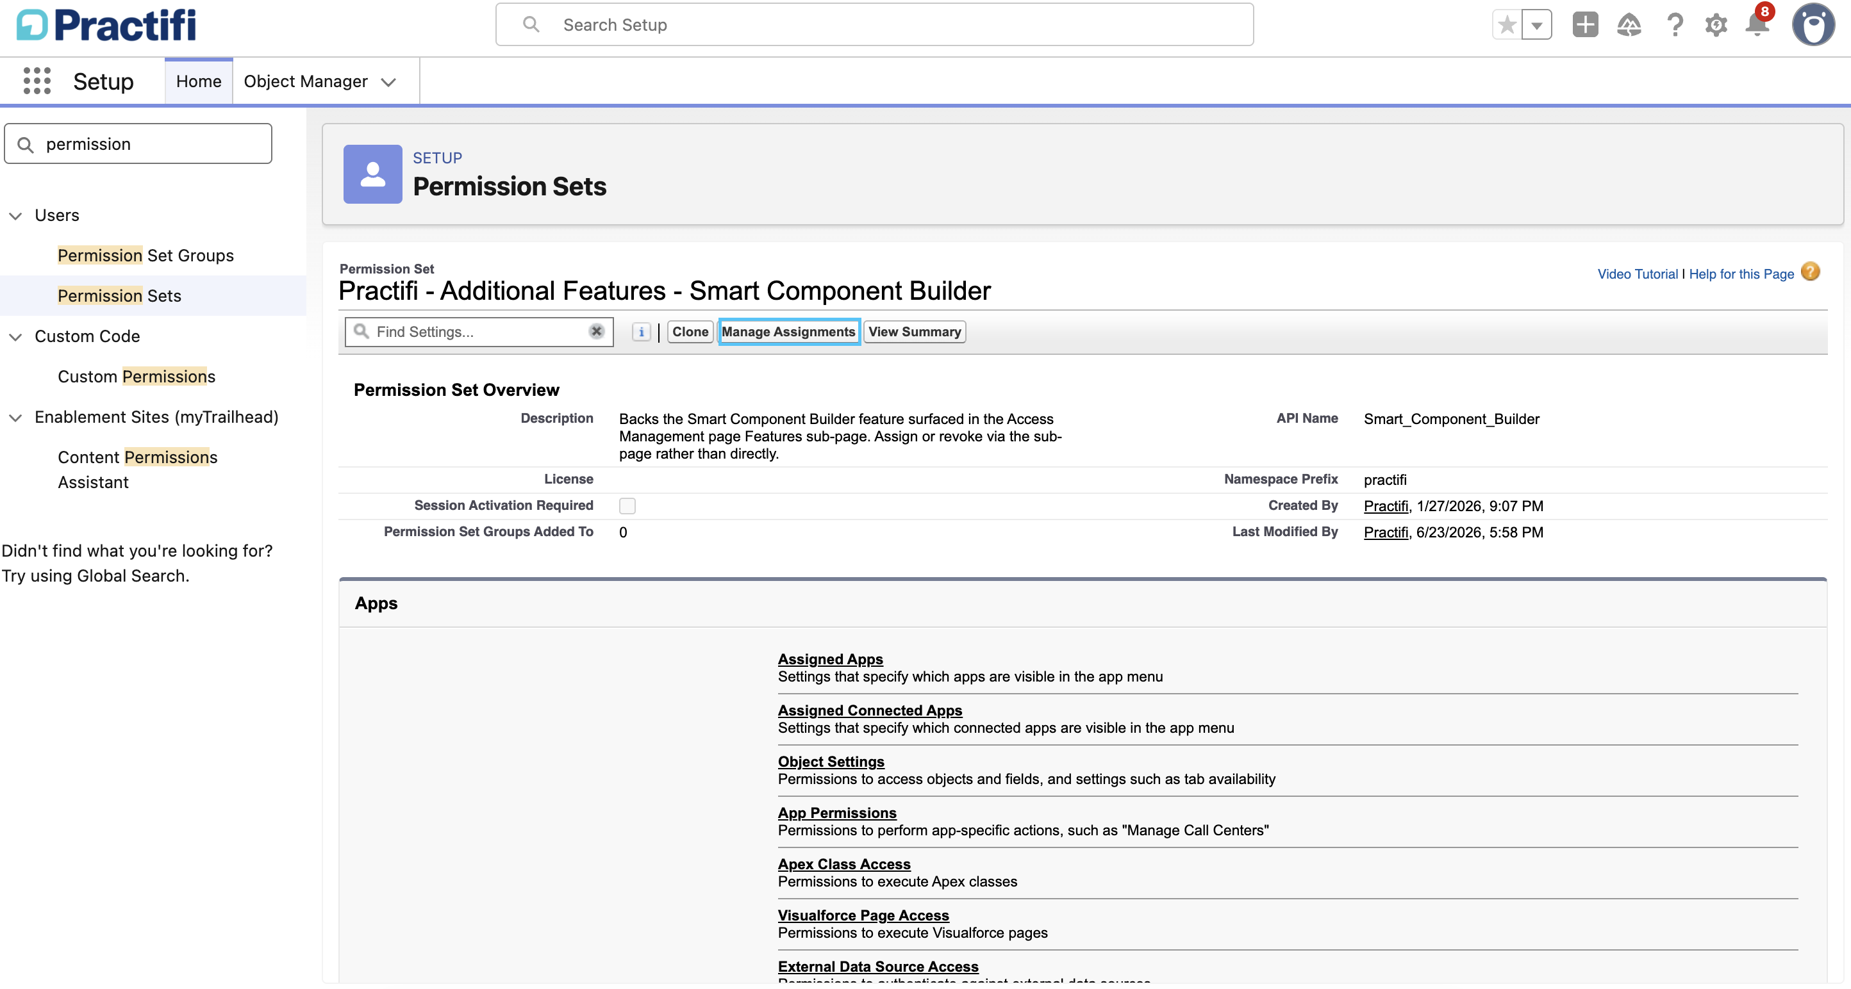The height and width of the screenshot is (989, 1851).
Task: Open the Object Settings link
Action: coord(831,762)
